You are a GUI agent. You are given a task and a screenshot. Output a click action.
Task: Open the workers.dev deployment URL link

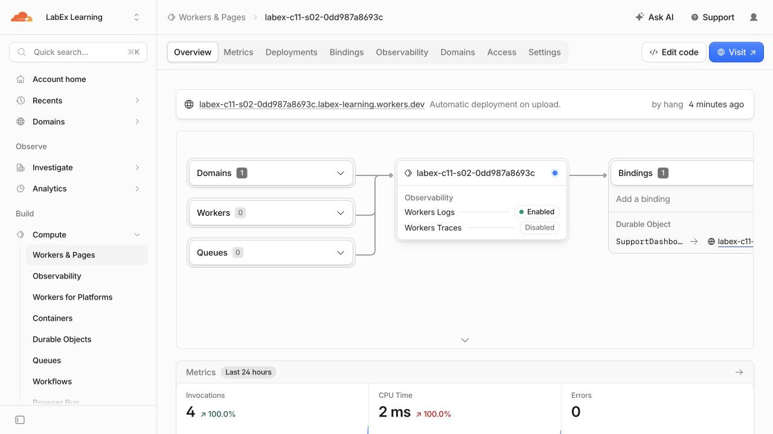click(x=312, y=104)
